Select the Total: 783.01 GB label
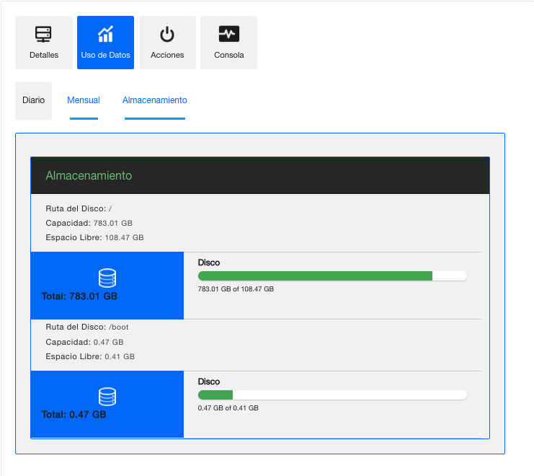Viewport: 534px width, 476px height. 79,296
